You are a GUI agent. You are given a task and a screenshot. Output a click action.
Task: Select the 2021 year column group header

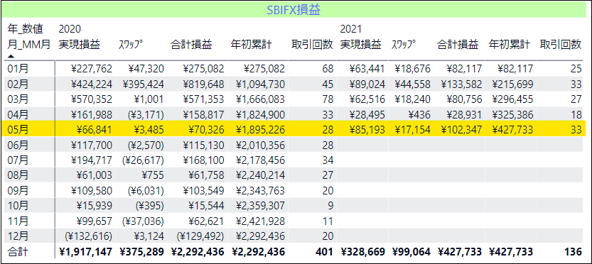click(x=351, y=29)
